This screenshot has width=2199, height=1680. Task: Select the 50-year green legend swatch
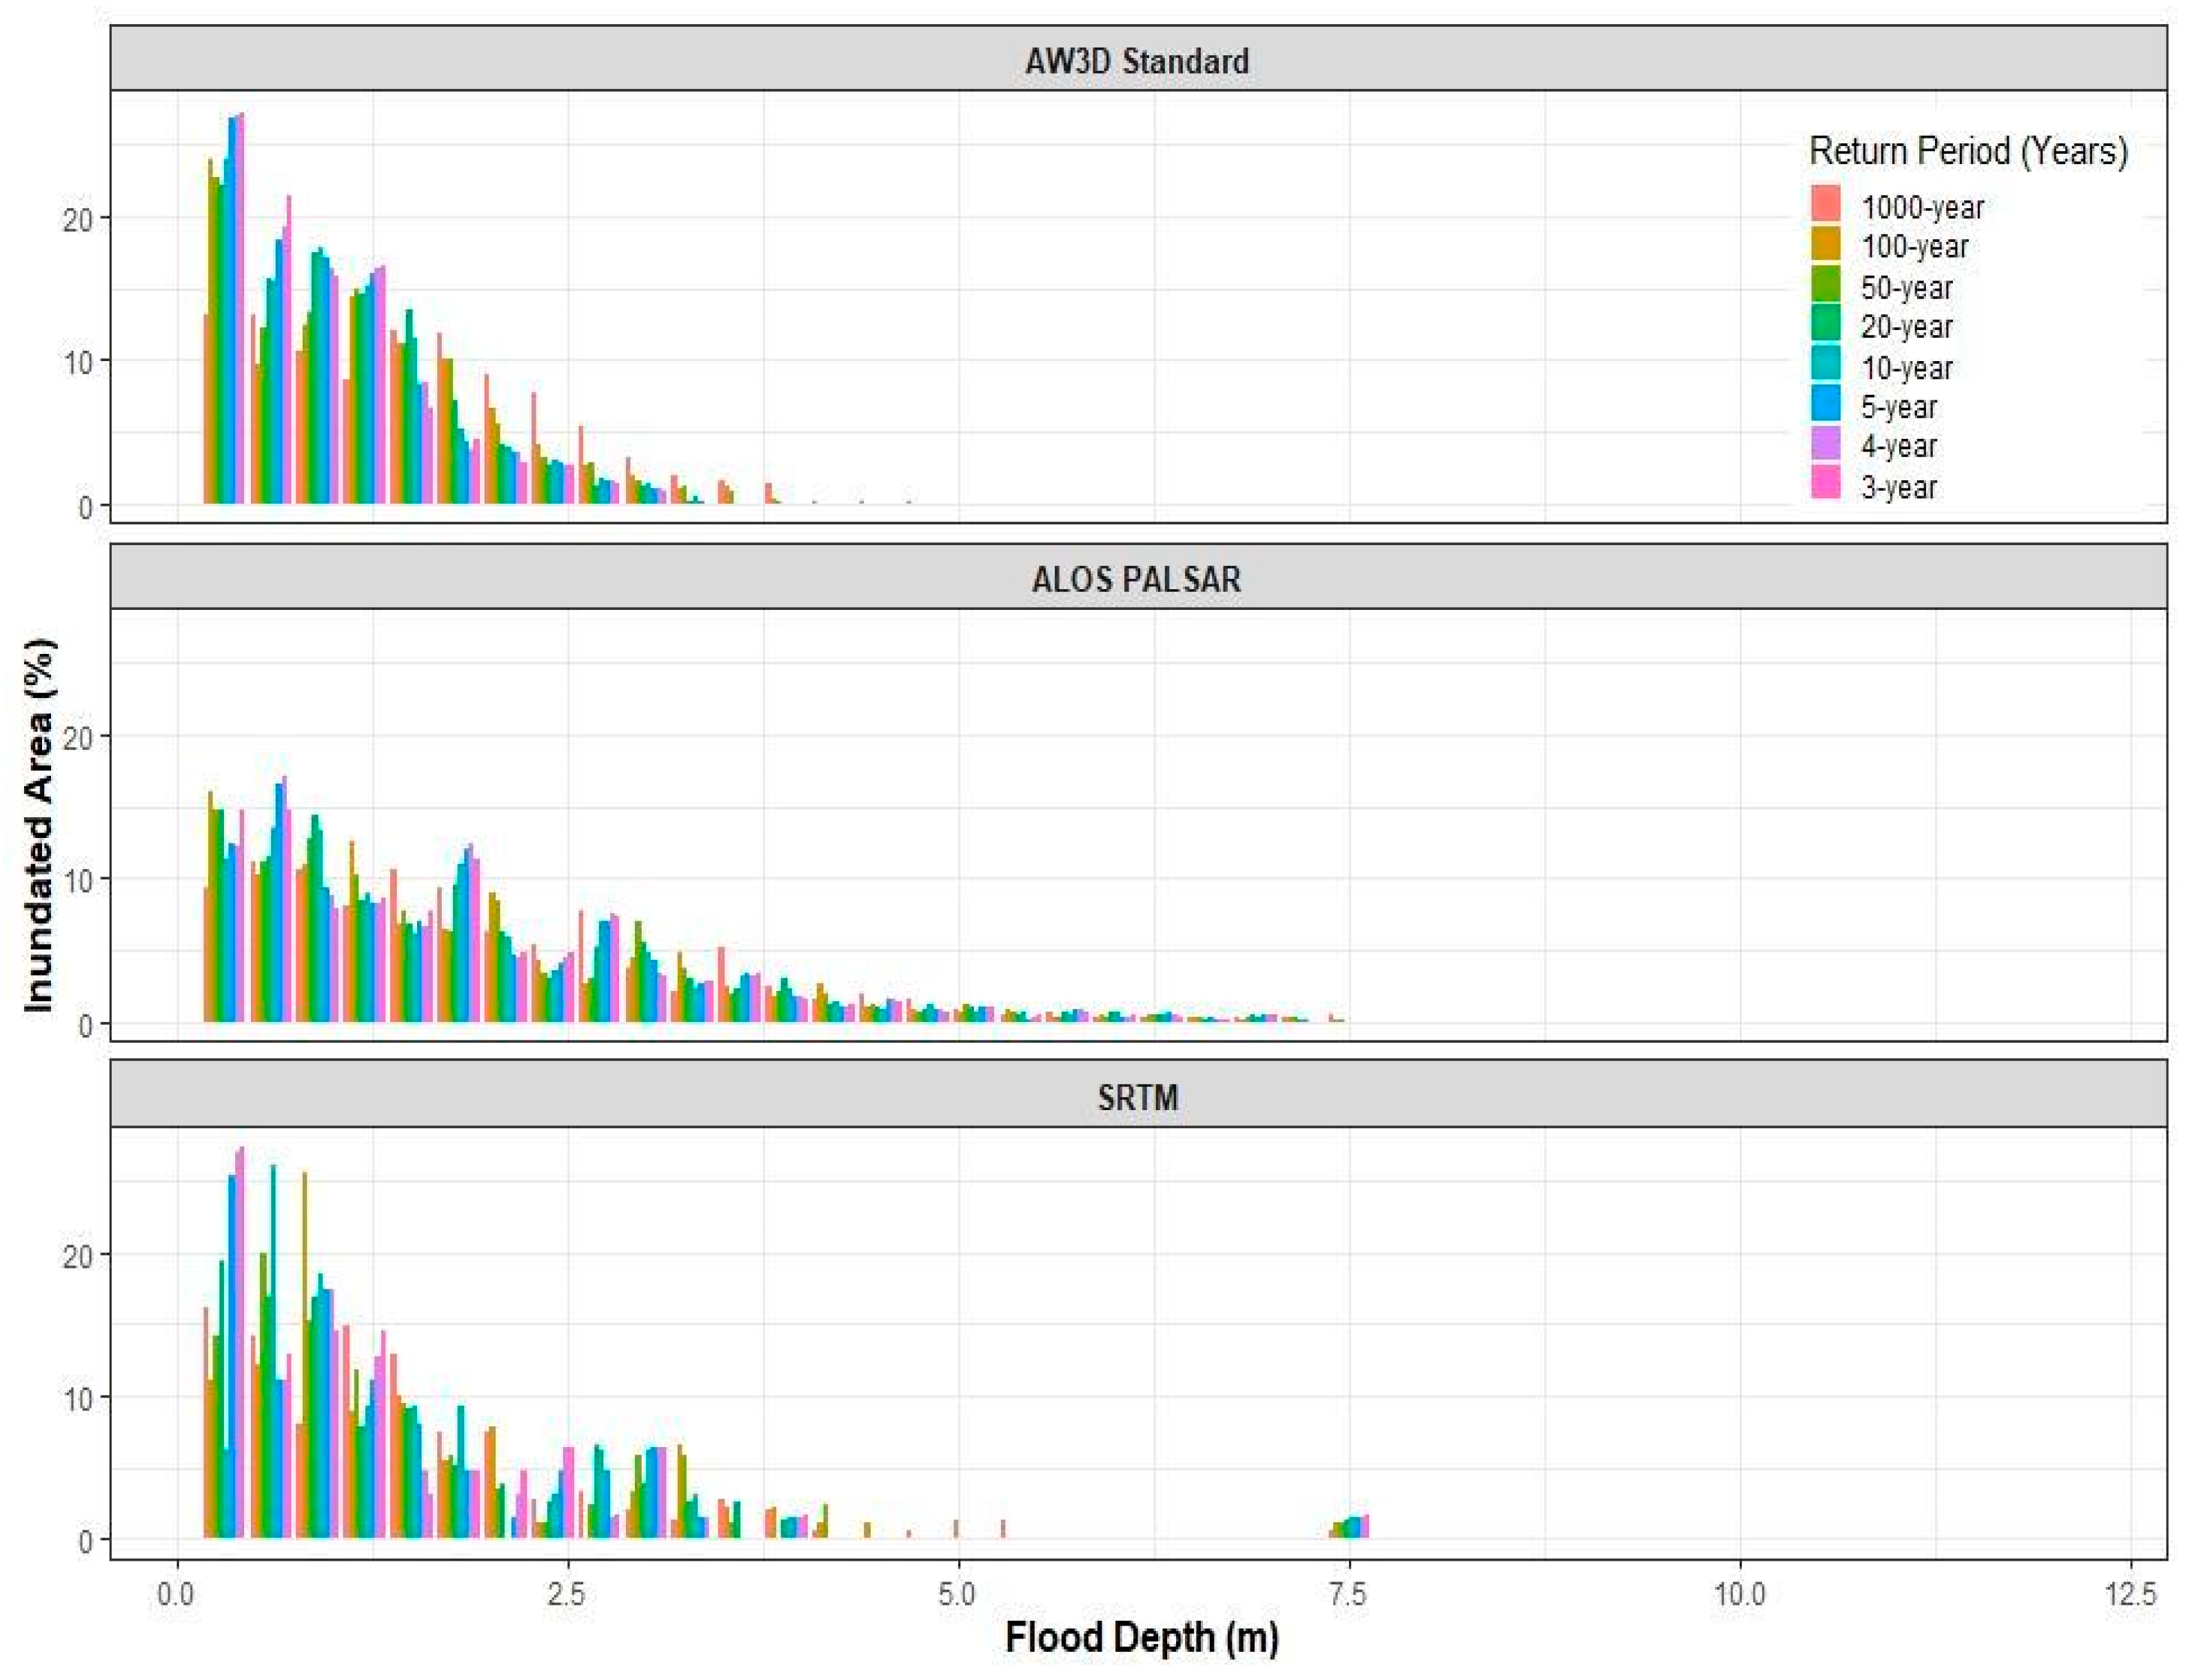click(x=1825, y=285)
